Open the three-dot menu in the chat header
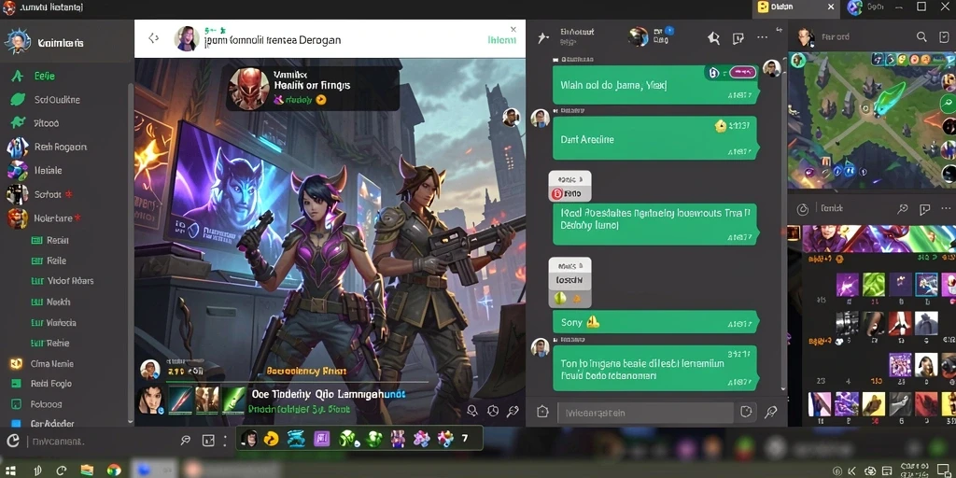The width and height of the screenshot is (956, 478). 762,37
